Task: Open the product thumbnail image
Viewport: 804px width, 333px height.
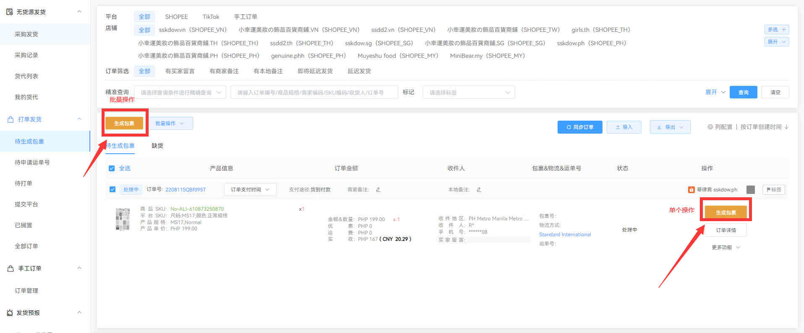Action: point(123,219)
